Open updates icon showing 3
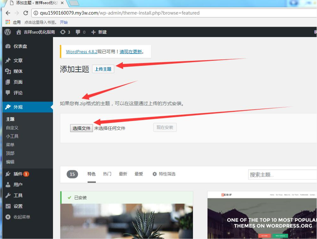 click(x=63, y=32)
